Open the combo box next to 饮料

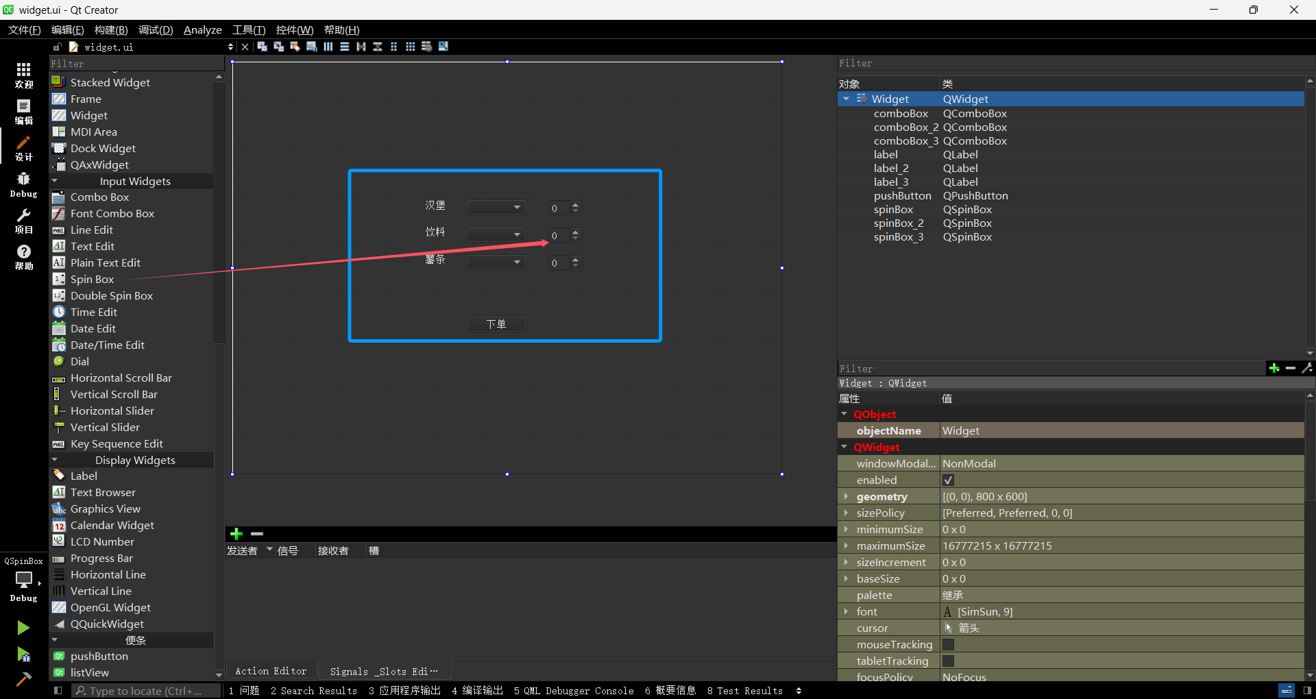[496, 234]
